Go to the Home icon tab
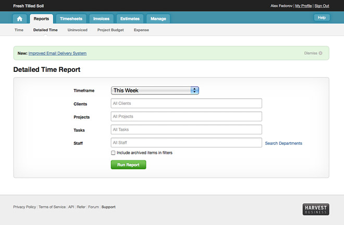Image resolution: width=344 pixels, height=225 pixels. (x=19, y=19)
